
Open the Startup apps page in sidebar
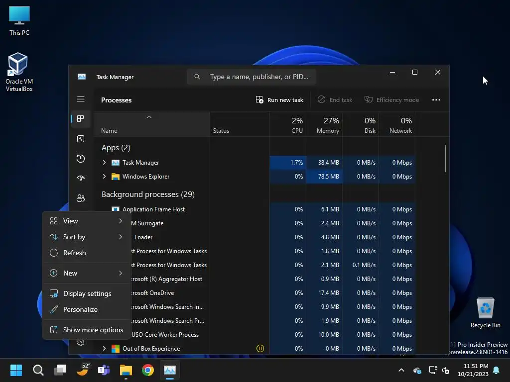pos(81,178)
